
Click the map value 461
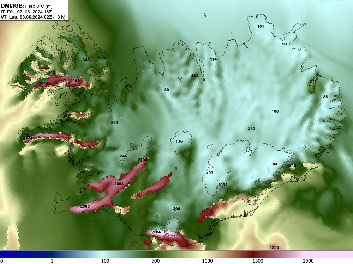194,76
